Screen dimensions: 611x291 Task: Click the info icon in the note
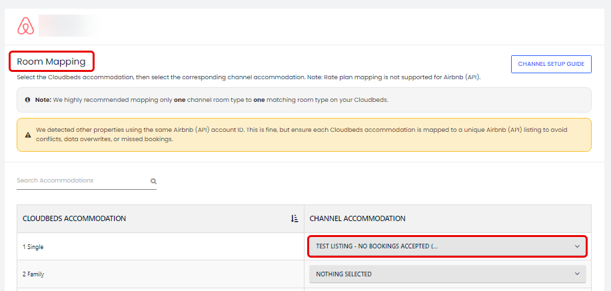click(x=27, y=100)
